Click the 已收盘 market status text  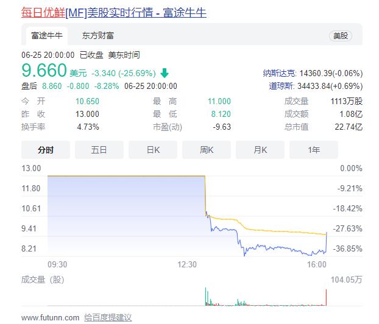tap(91, 55)
